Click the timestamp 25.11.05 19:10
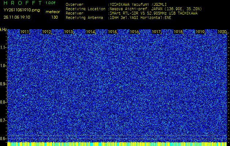This screenshot has width=230, height=146. [x=17, y=17]
